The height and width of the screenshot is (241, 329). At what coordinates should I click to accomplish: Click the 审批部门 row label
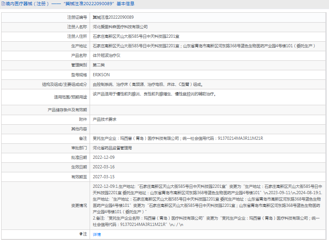pos(79,148)
